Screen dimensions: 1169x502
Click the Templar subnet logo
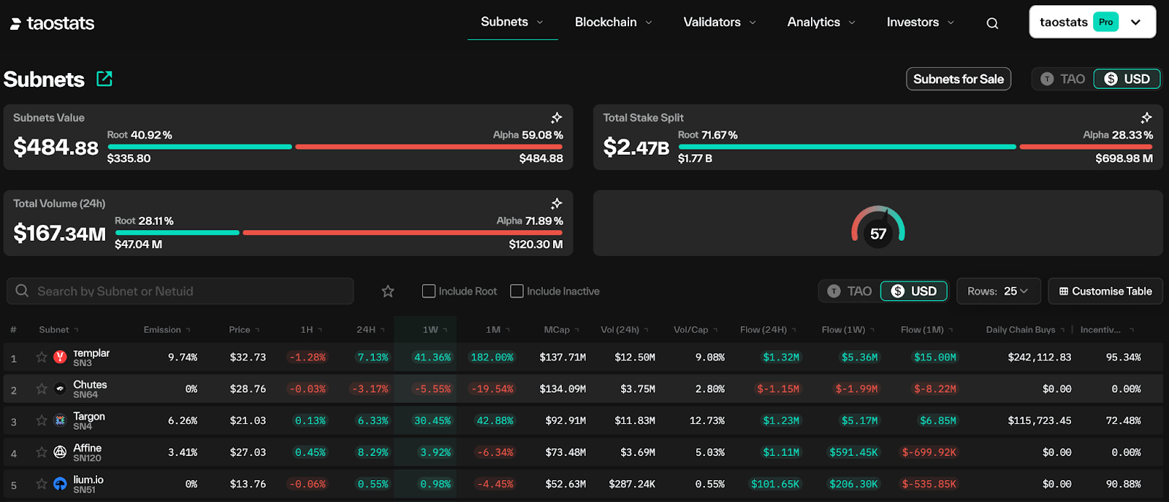tap(60, 357)
